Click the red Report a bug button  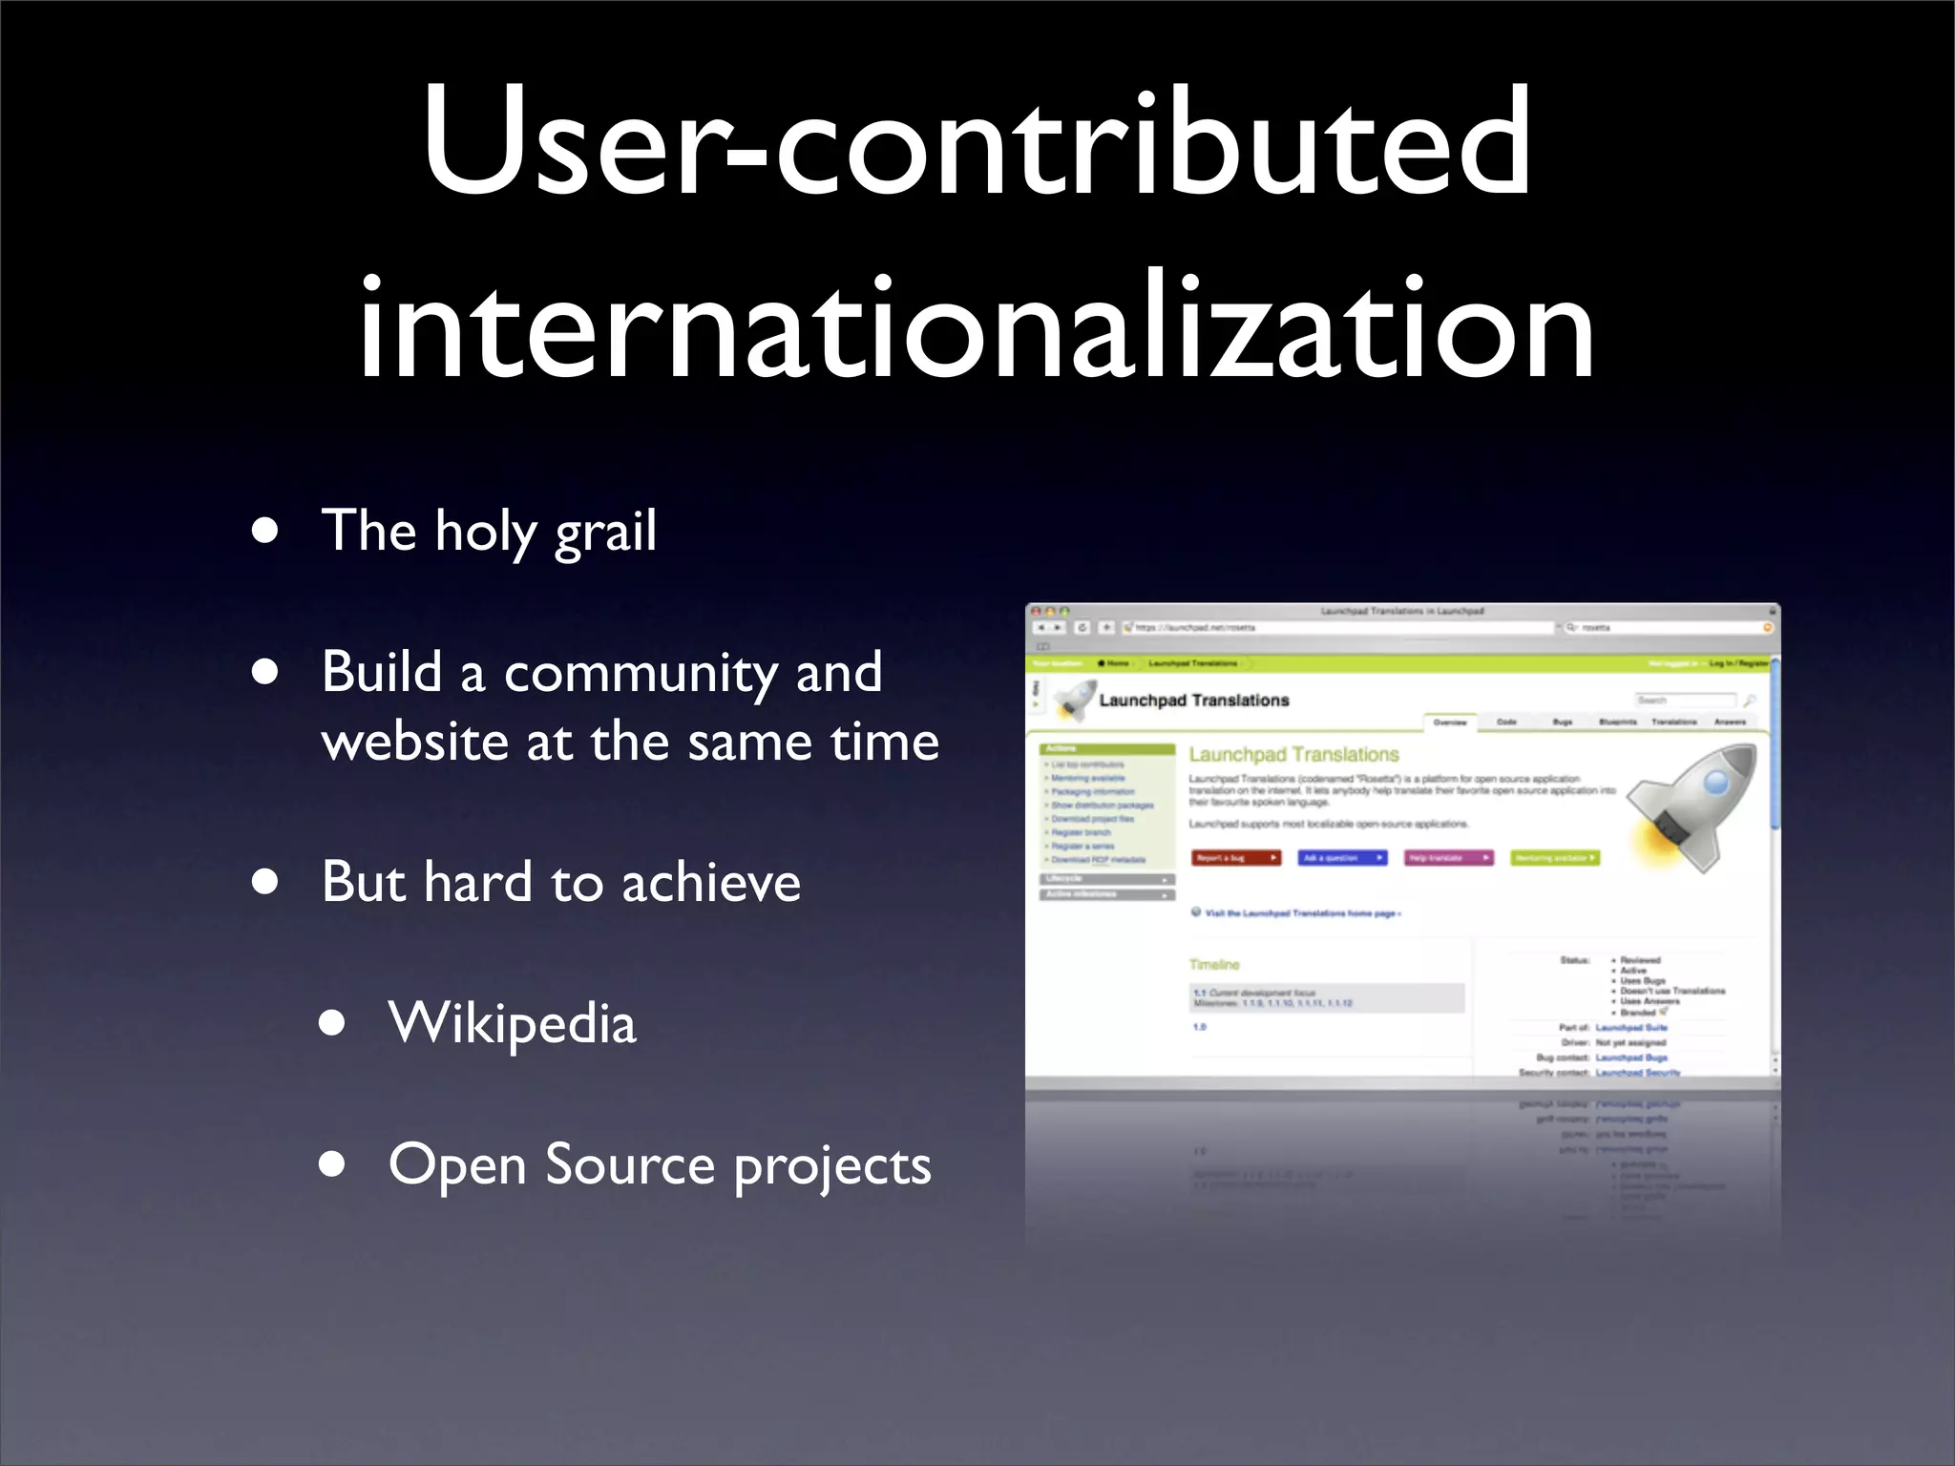coord(1235,858)
